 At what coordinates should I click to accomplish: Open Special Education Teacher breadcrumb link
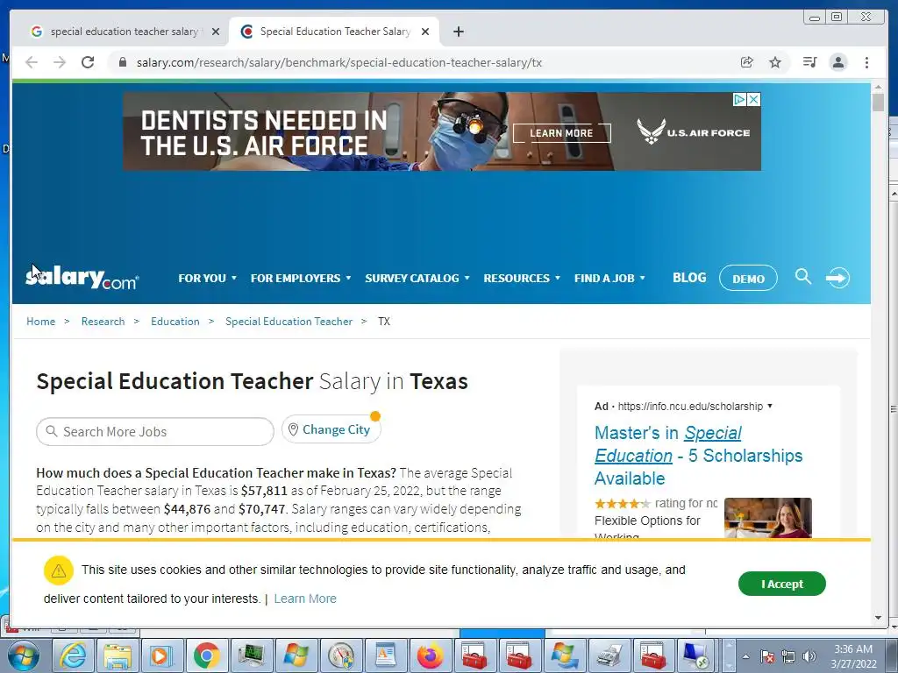pos(289,322)
